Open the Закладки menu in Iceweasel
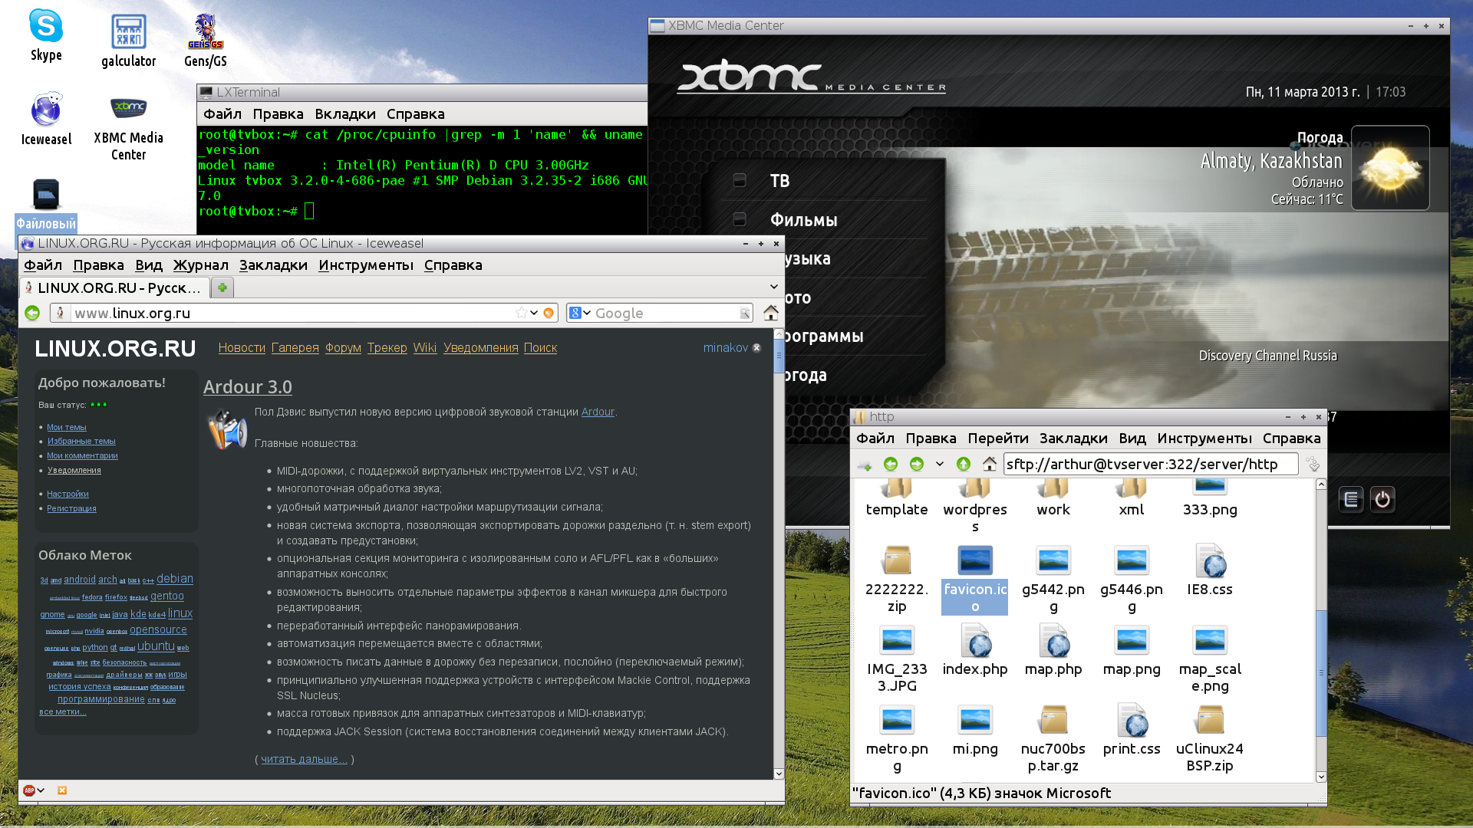This screenshot has width=1473, height=828. point(273,264)
